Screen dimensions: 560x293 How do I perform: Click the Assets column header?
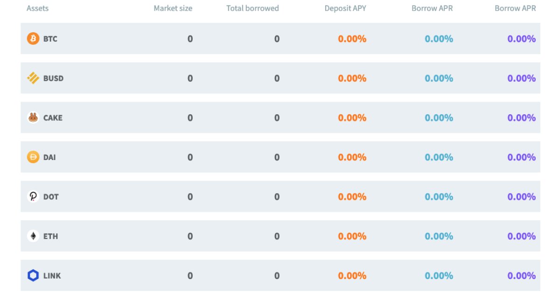tap(37, 8)
